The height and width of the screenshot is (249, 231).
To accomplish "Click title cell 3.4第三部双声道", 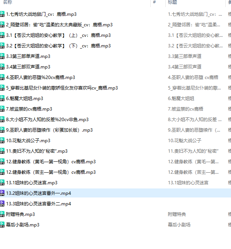I will click(x=185, y=67).
